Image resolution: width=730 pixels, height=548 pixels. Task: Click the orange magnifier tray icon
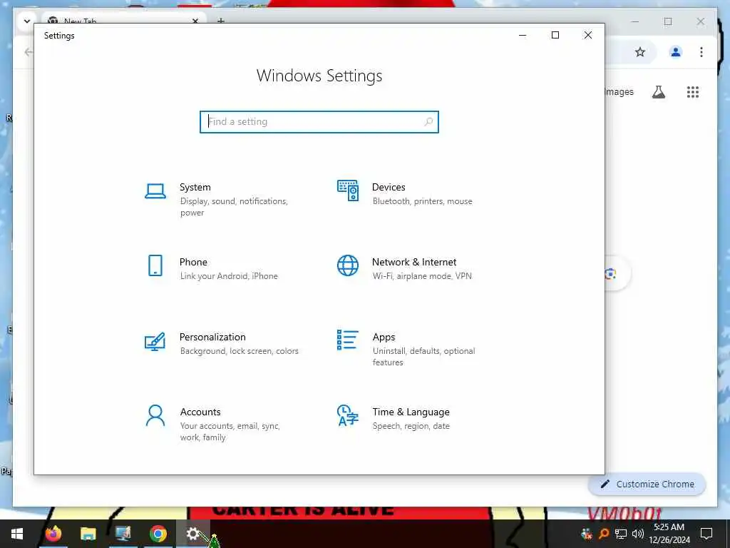[x=603, y=534]
